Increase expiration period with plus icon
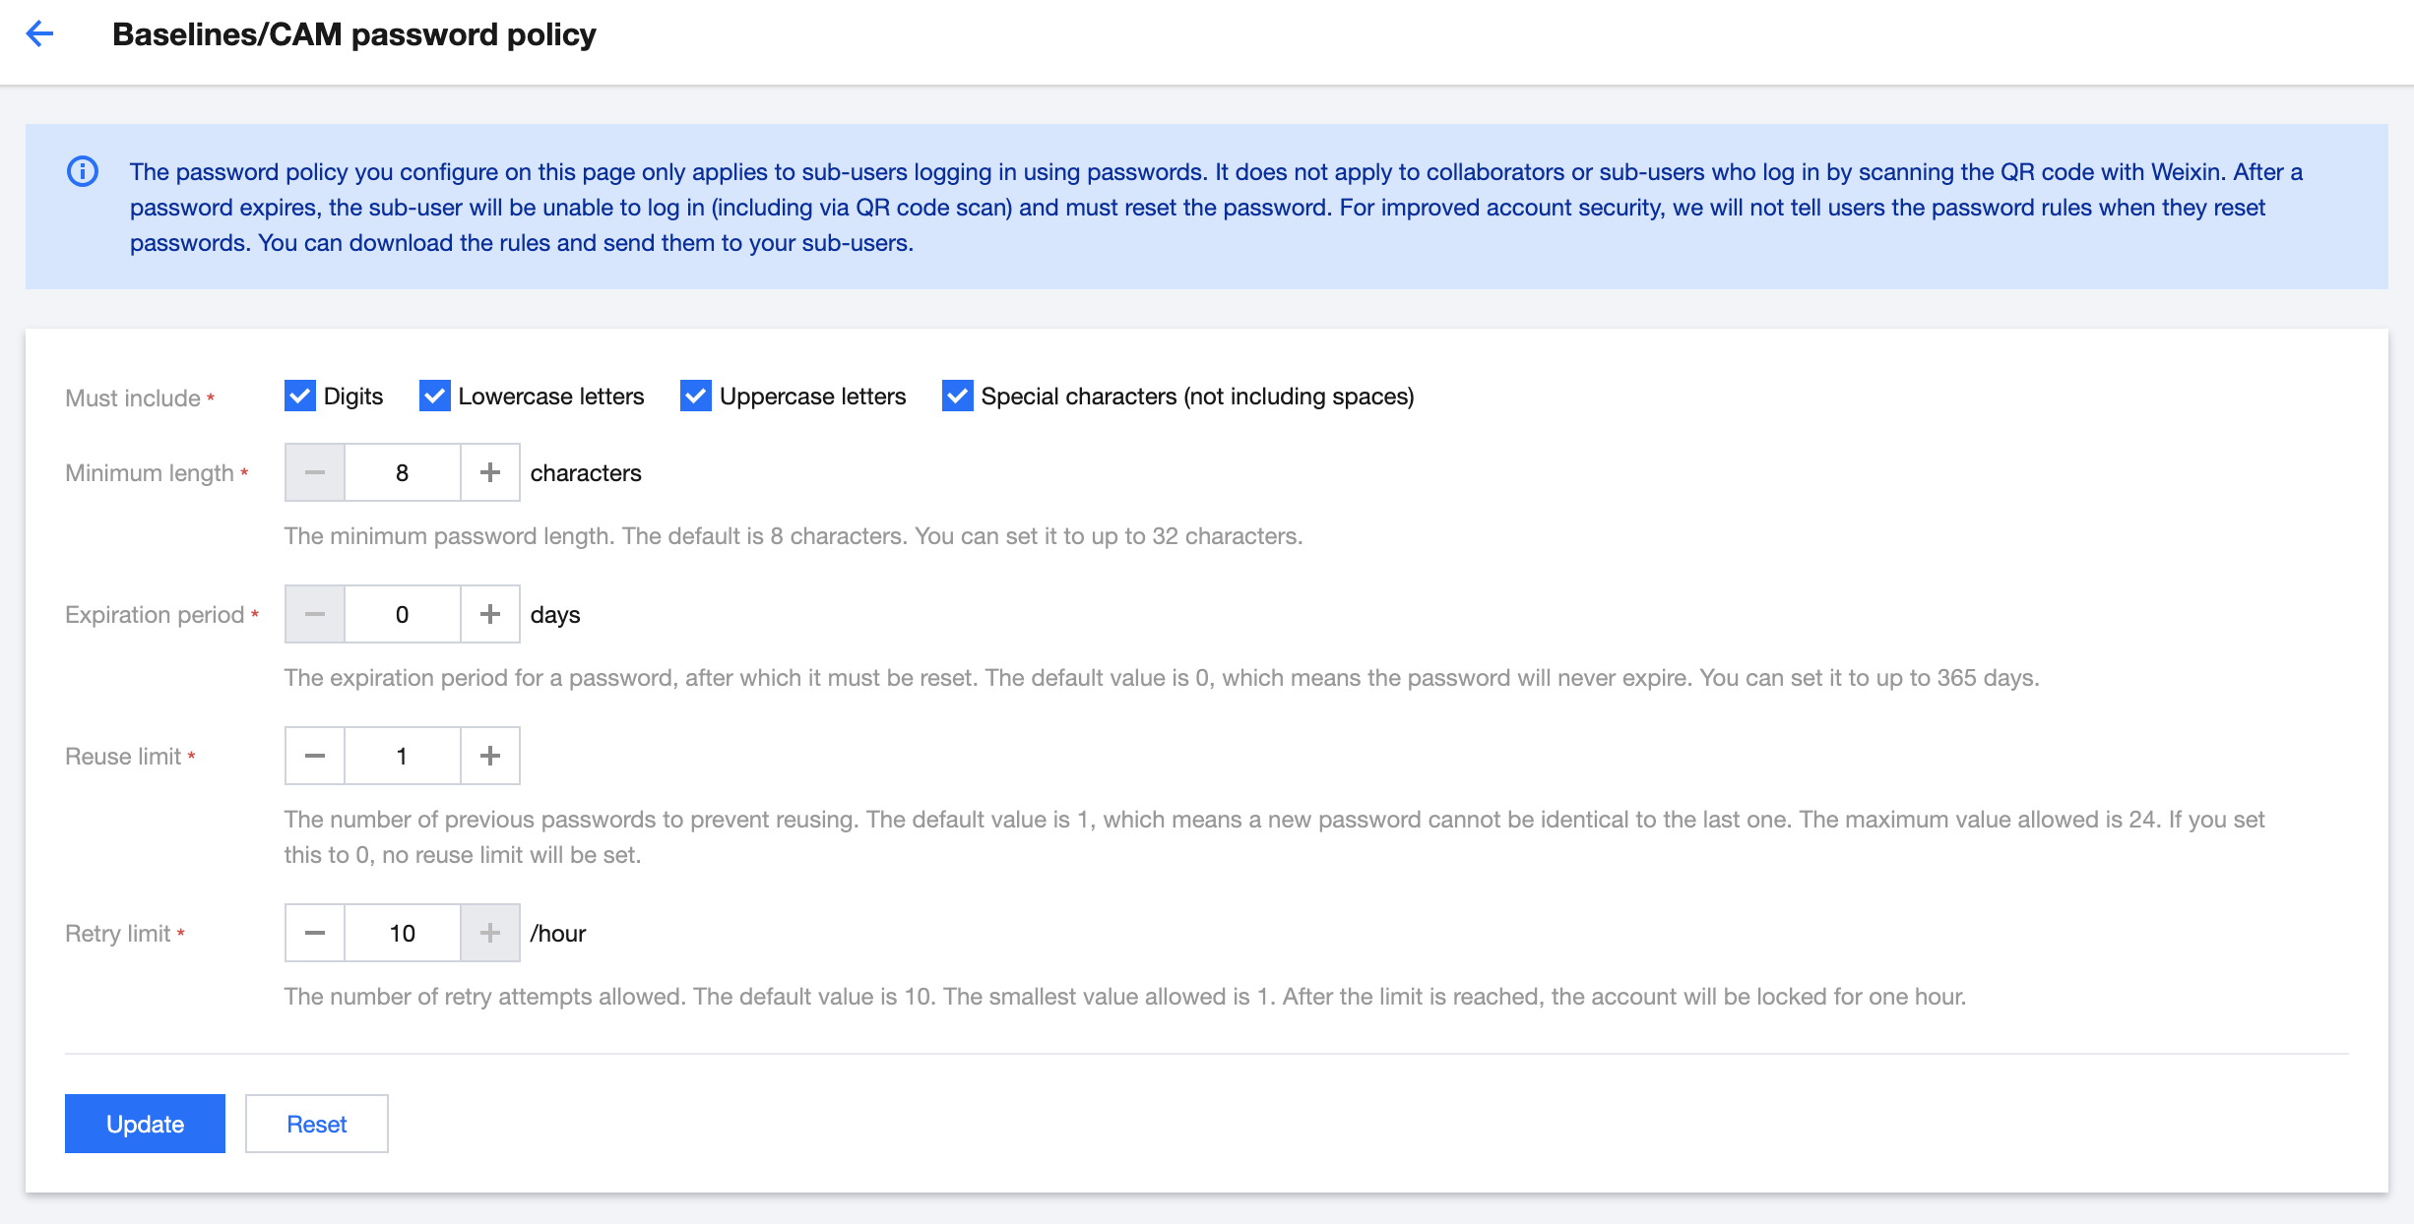The height and width of the screenshot is (1224, 2414). (x=490, y=614)
